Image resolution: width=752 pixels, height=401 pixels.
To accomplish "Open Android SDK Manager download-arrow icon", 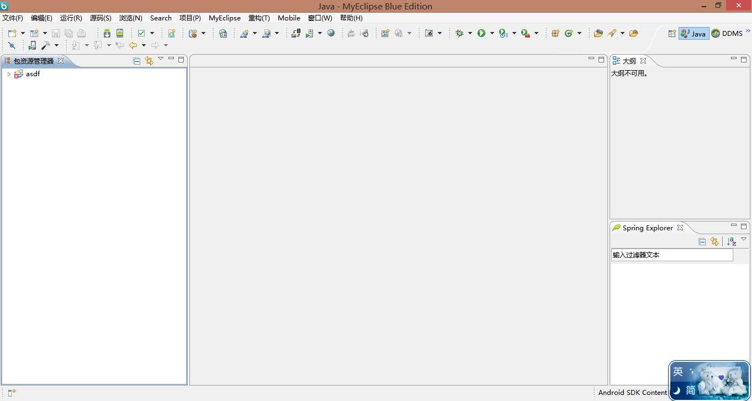I will click(107, 33).
